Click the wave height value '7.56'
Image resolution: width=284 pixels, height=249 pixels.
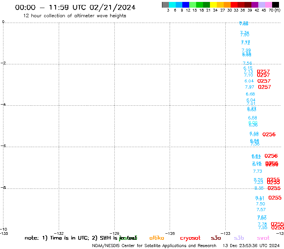[248, 63]
